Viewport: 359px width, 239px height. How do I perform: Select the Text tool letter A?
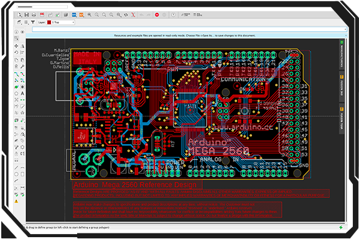(x=22, y=94)
